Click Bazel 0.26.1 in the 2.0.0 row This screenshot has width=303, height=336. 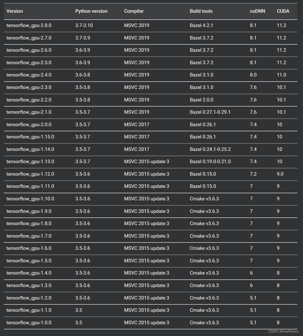(203, 125)
